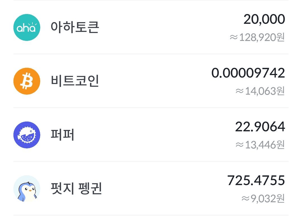
Task: Open the 비트코인 asset name
Action: click(x=75, y=81)
